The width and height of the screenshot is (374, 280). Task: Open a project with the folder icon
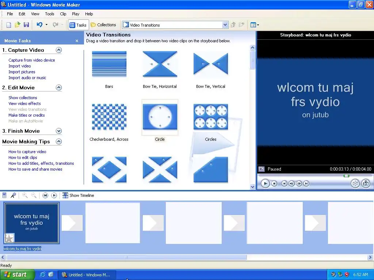(x=18, y=25)
